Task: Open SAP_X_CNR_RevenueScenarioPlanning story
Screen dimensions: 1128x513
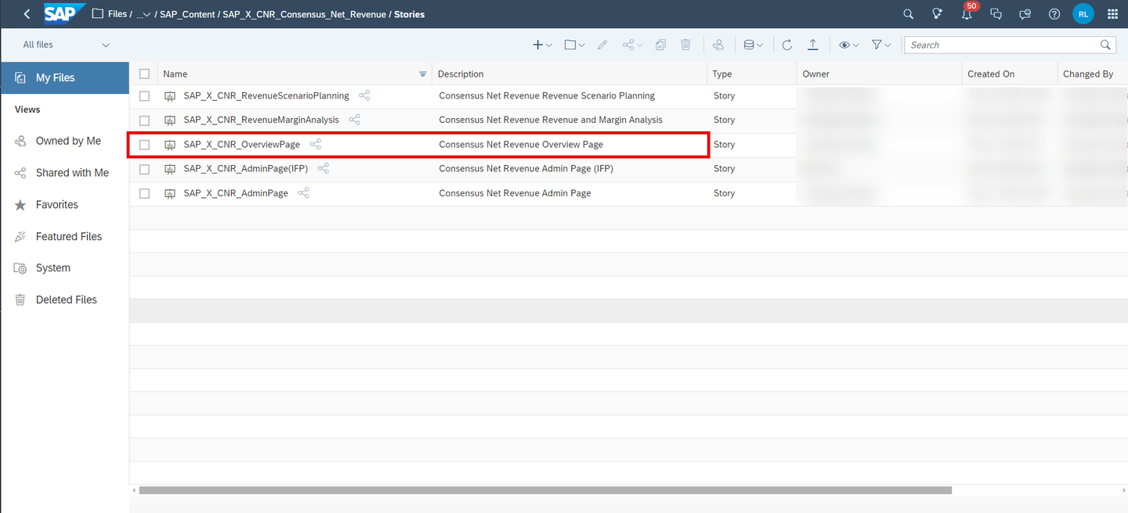Action: pos(266,95)
